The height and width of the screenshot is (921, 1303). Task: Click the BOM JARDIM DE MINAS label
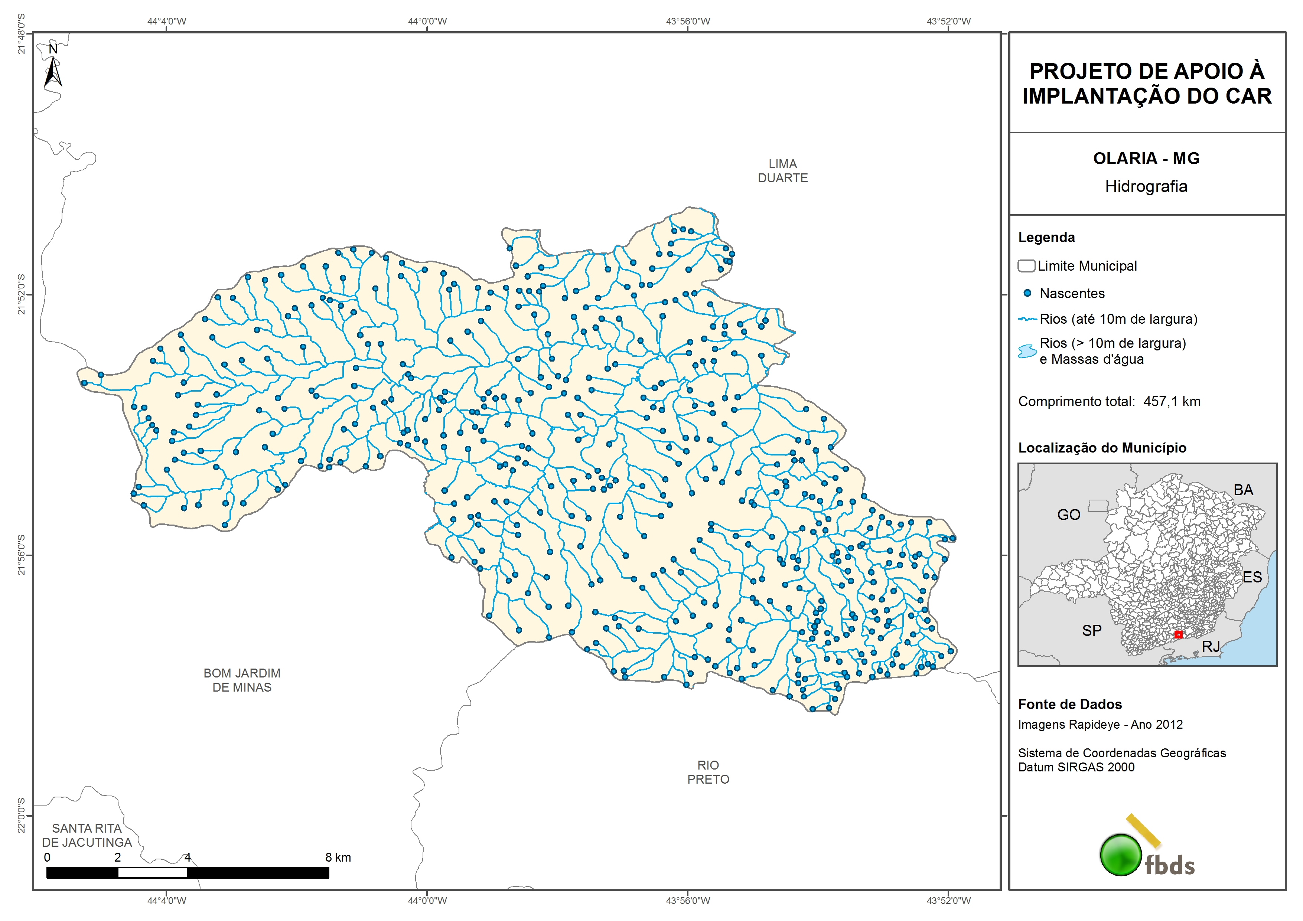click(242, 680)
